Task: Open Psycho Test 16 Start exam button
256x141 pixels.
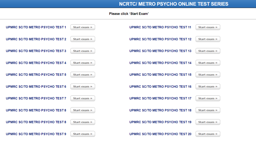Action: coord(208,87)
